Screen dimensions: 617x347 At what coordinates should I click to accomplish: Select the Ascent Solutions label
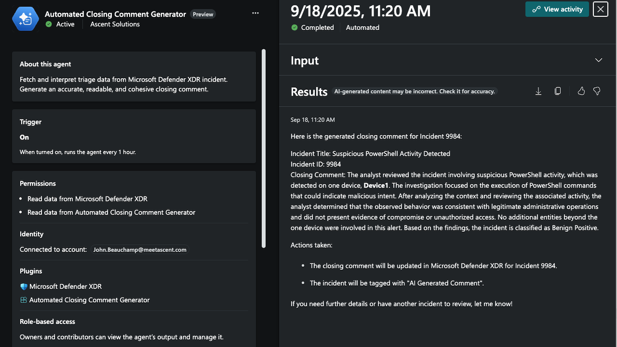115,24
